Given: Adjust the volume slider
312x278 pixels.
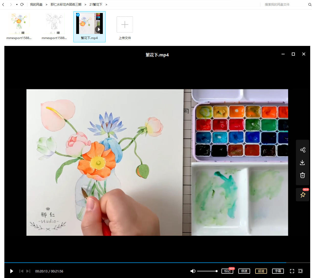Looking at the screenshot, I should 207,271.
